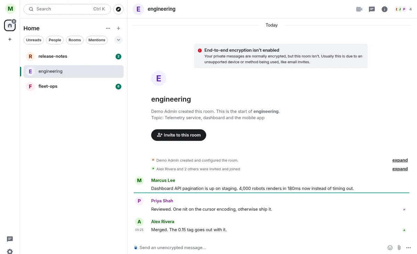417x254 pixels.
Task: Select the fleet-ops room
Action: pos(74,86)
